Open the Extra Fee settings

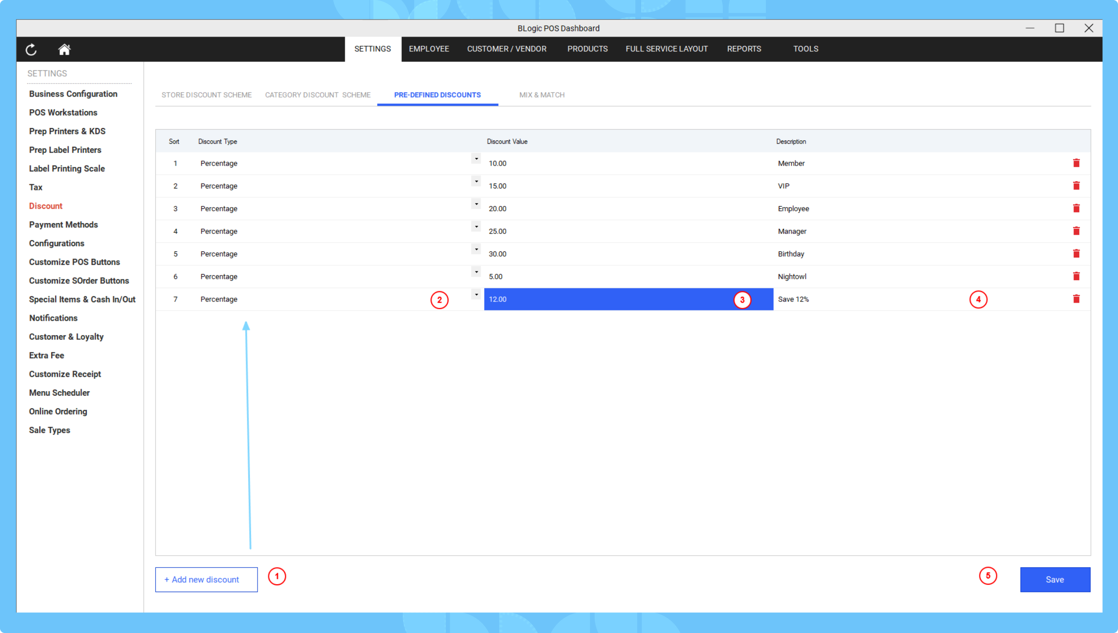(46, 355)
